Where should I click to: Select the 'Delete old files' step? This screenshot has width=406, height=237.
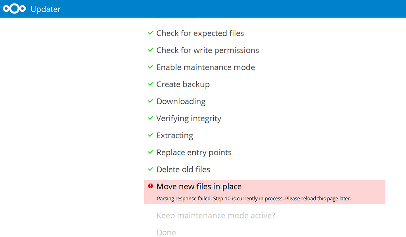[183, 170]
